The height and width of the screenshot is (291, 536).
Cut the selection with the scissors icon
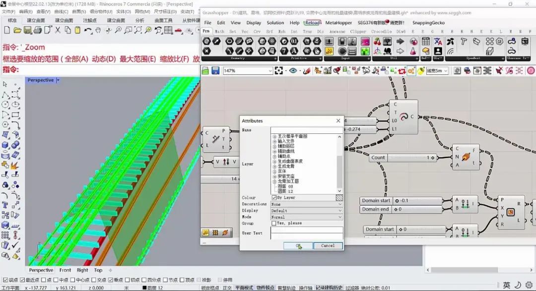[58, 30]
